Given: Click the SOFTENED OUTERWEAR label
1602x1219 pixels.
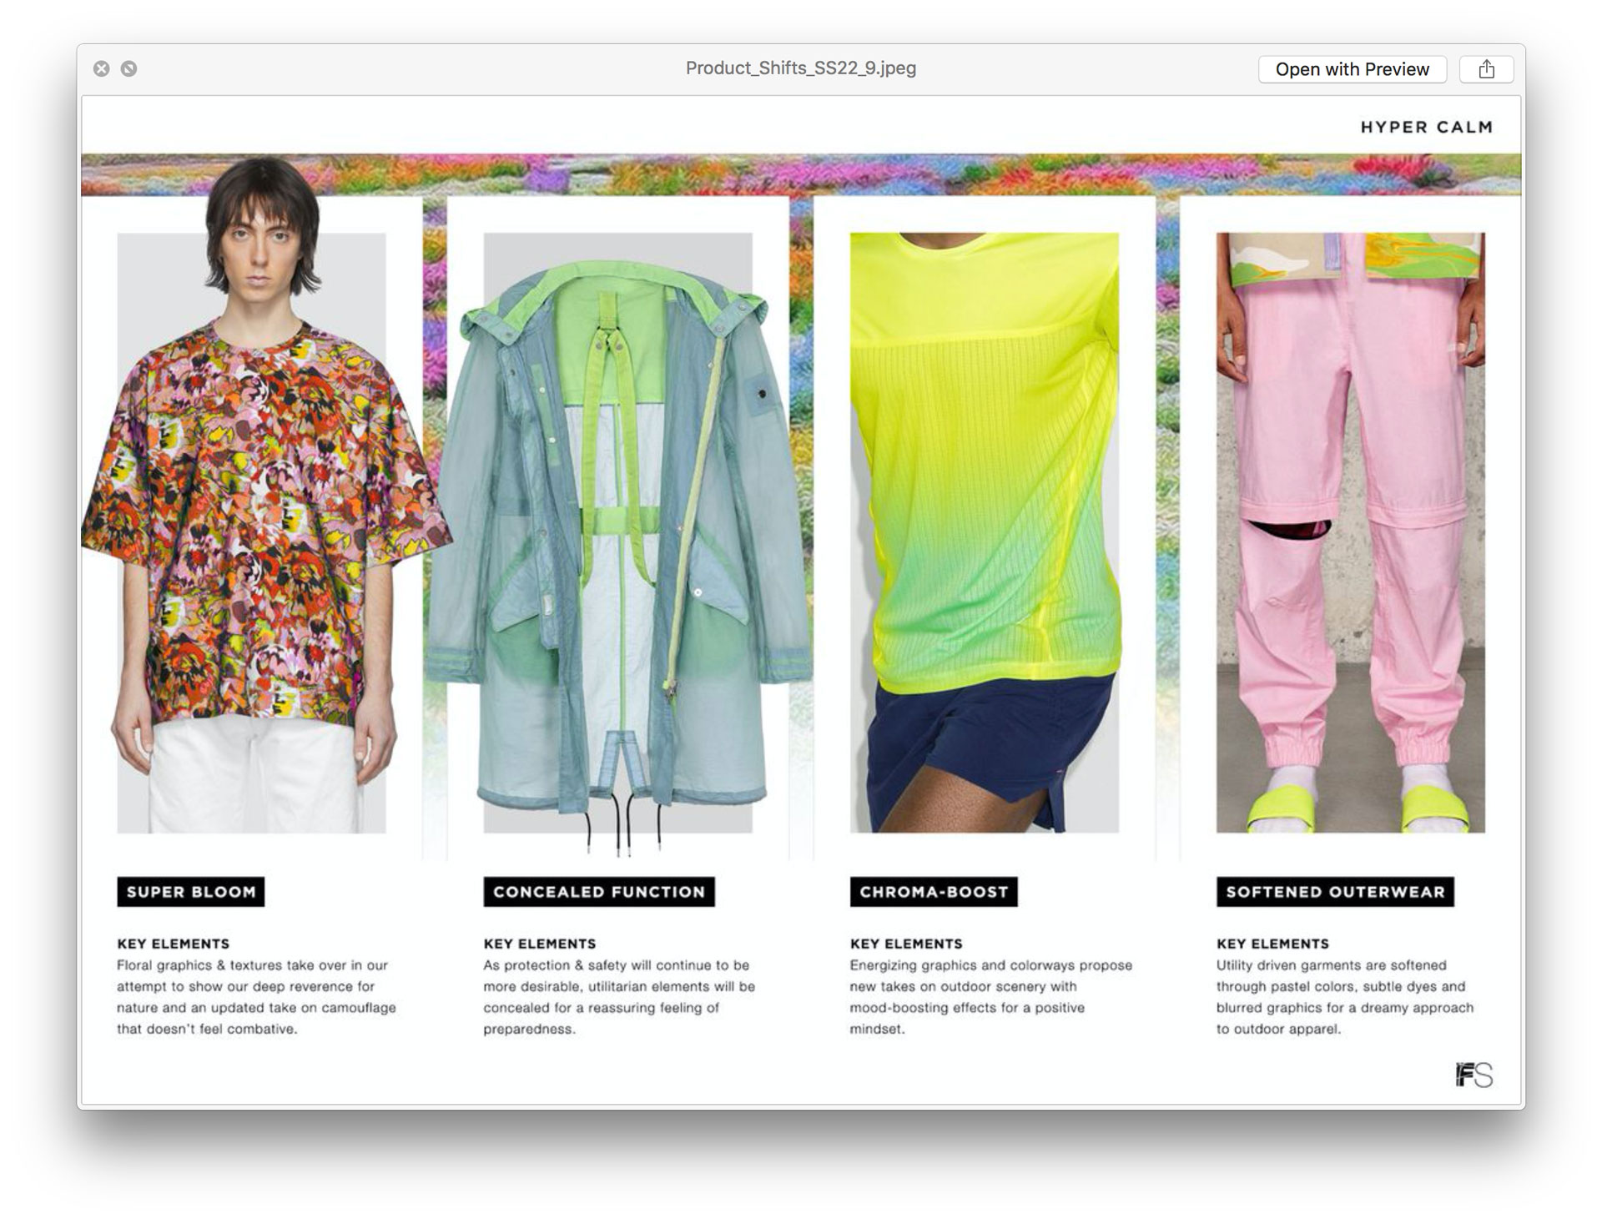Looking at the screenshot, I should pyautogui.click(x=1335, y=892).
